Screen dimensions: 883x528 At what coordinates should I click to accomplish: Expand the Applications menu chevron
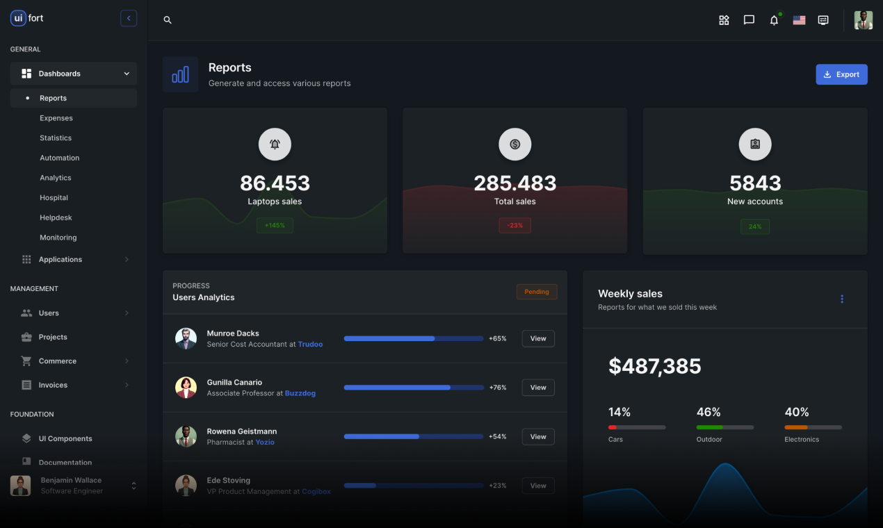pyautogui.click(x=127, y=259)
